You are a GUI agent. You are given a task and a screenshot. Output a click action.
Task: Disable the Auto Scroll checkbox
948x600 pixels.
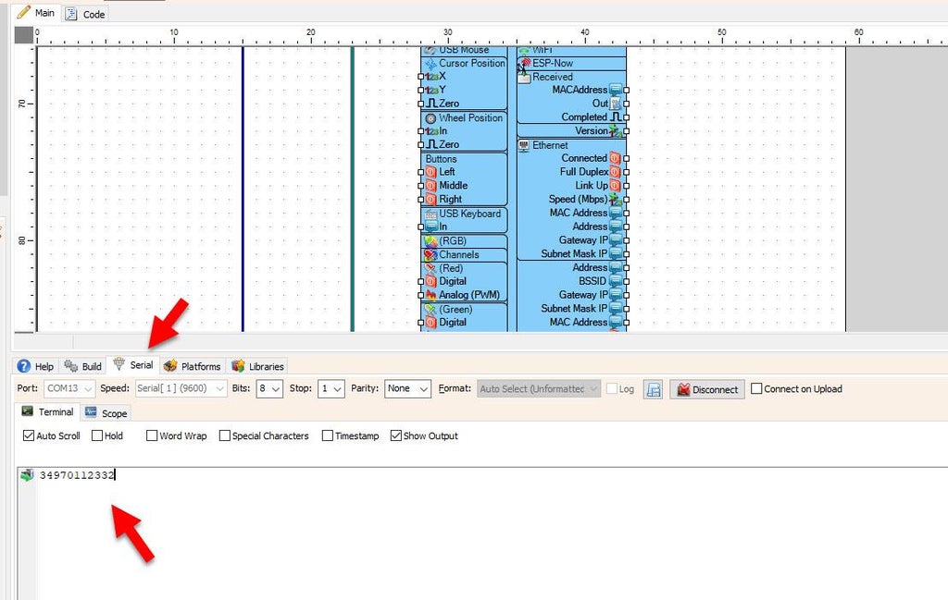(x=29, y=435)
